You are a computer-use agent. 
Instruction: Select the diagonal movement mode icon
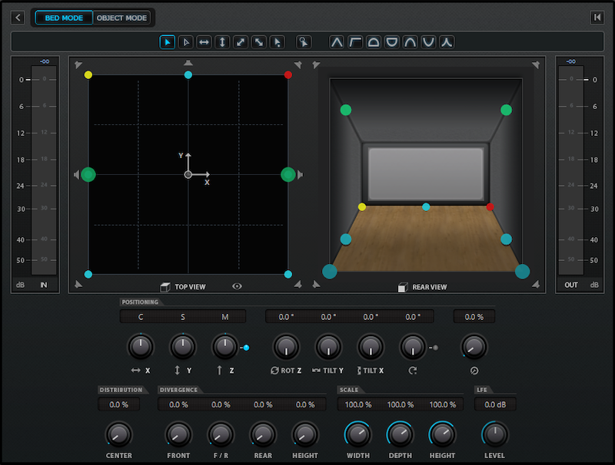point(241,42)
